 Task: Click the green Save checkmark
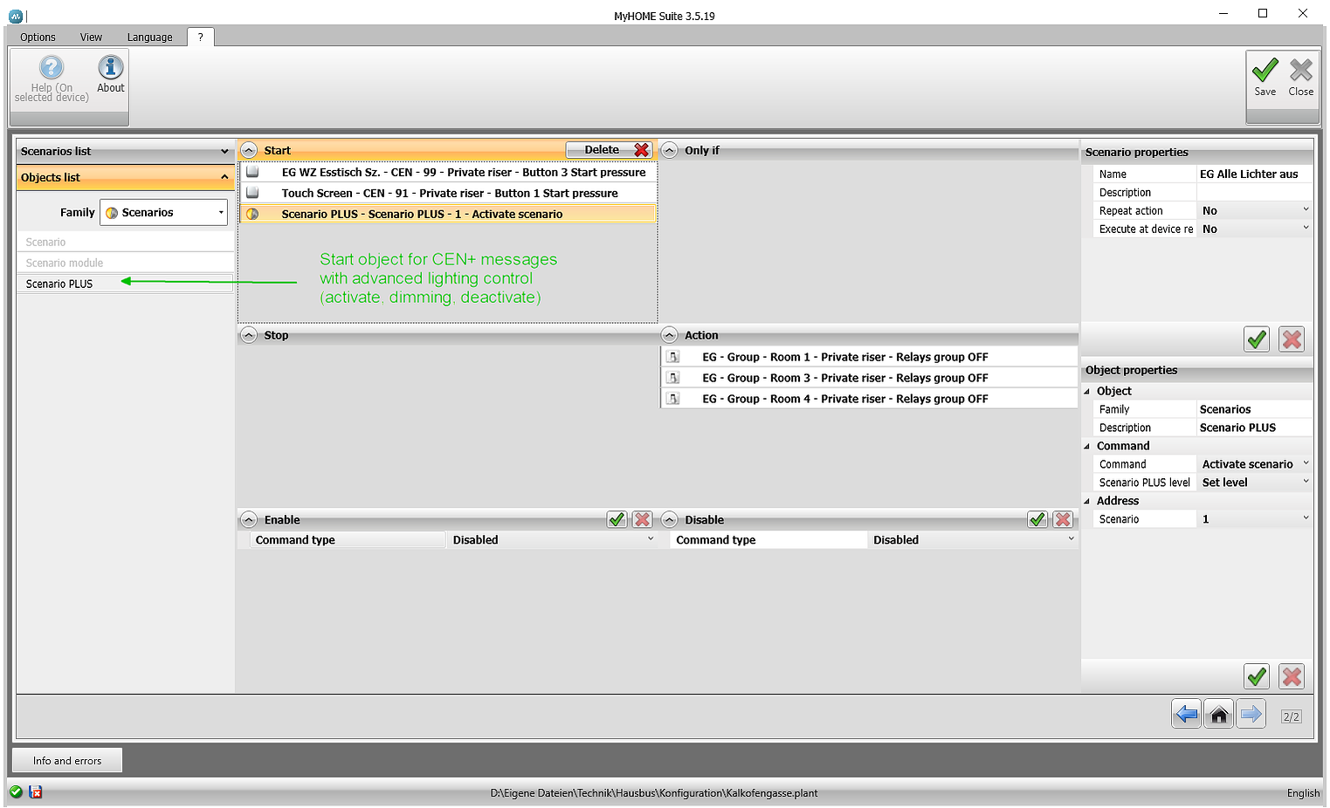(x=1265, y=70)
